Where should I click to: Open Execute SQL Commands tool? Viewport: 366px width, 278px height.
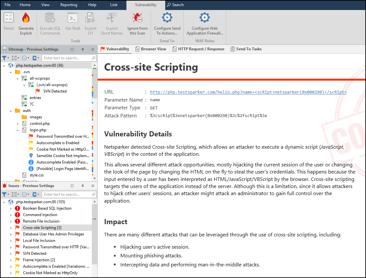pyautogui.click(x=50, y=23)
